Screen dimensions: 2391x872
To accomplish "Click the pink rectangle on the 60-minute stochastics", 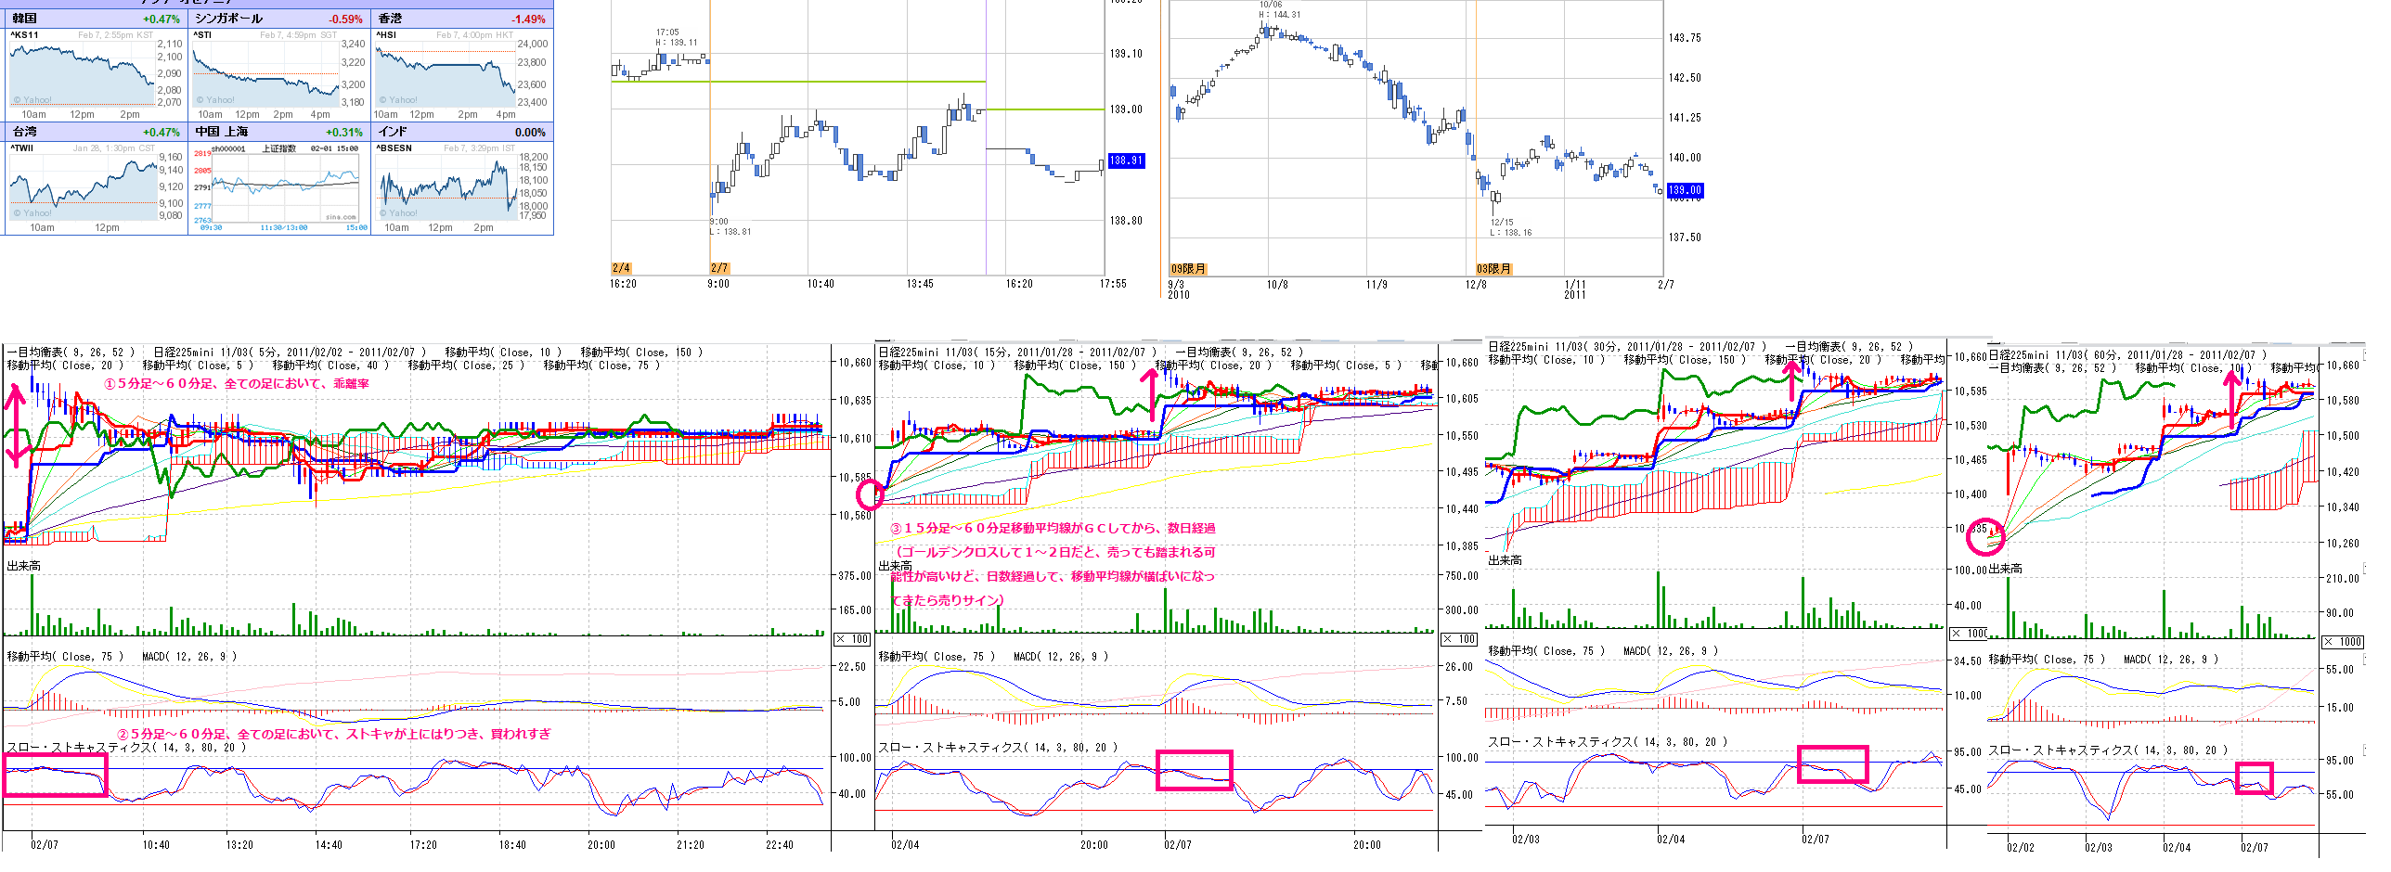I will point(2254,778).
